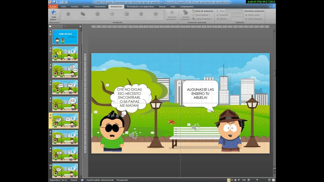Viewport: 324px width, 182px height.
Task: Click the Save icon in quick access toolbar
Action: [x=54, y=2]
